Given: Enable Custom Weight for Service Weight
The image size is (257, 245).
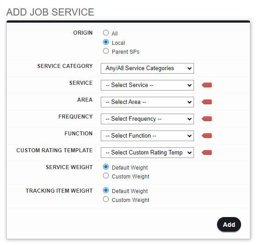Looking at the screenshot, I should [x=106, y=176].
